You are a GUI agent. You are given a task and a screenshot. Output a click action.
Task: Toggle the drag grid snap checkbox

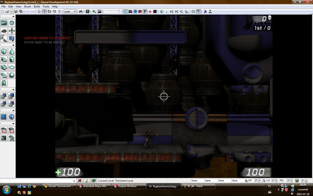pos(256,181)
